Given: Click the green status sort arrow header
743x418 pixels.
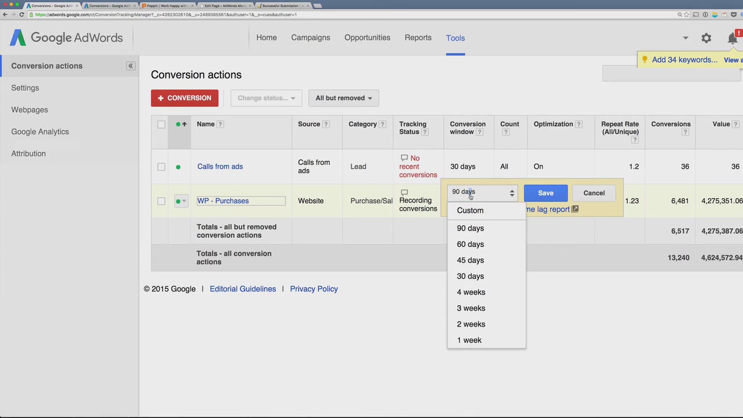Looking at the screenshot, I should [181, 124].
